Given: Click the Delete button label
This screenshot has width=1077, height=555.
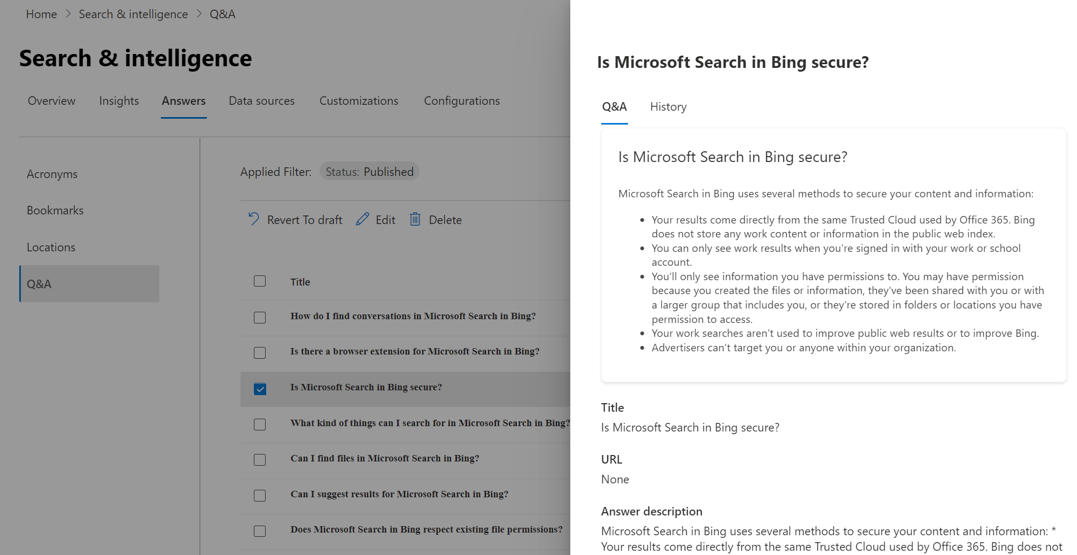Looking at the screenshot, I should [445, 220].
